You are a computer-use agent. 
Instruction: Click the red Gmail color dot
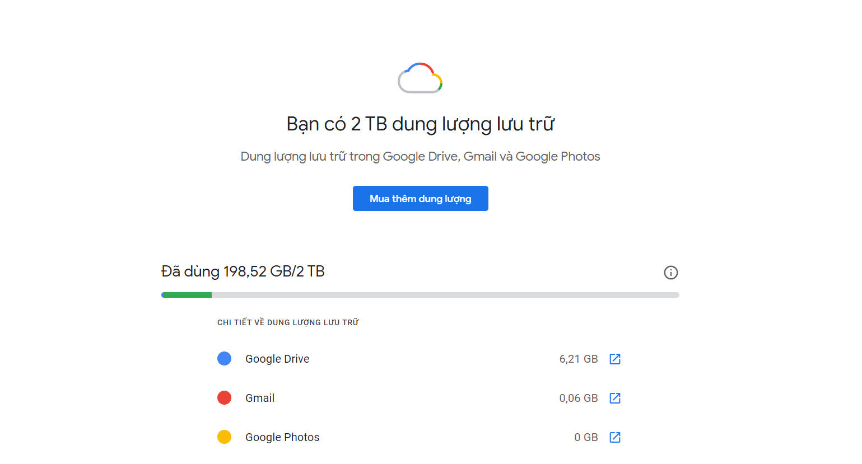224,398
